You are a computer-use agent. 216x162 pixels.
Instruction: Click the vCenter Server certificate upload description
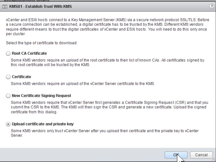point(83,84)
